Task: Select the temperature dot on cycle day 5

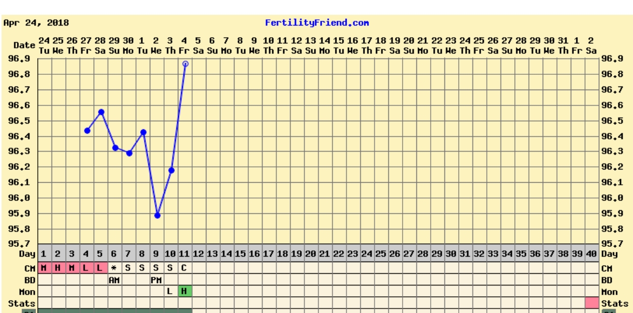Action: point(101,112)
